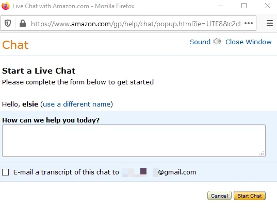
Task: Open the Firefox hamburger menu
Action: tap(270, 23)
